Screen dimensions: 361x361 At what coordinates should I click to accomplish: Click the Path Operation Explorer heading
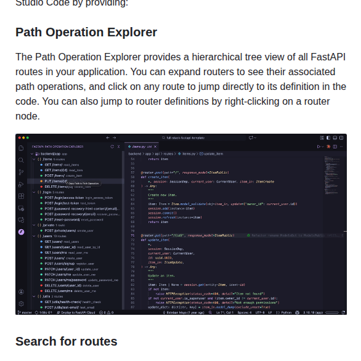tap(86, 32)
